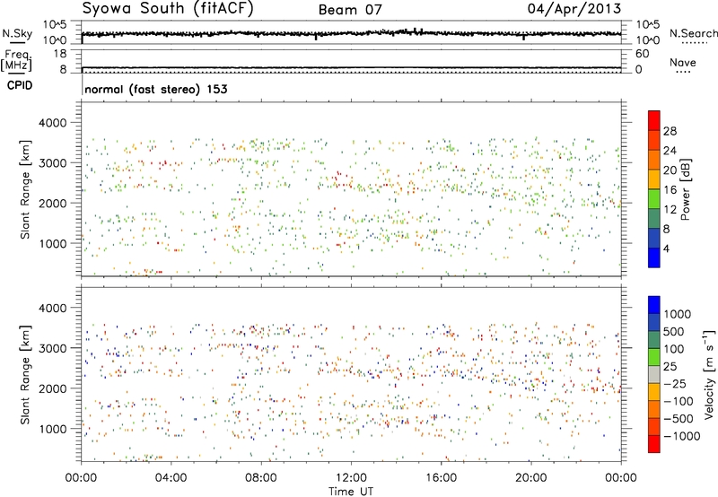Image resolution: width=718 pixels, height=497 pixels.
Task: Click the '16:00' time axis label
Action: 441,478
